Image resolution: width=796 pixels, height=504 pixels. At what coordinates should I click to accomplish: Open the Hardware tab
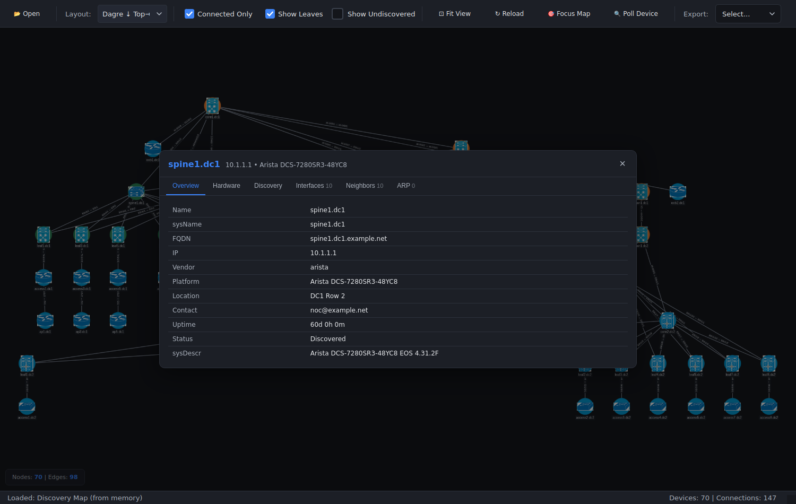[227, 186]
